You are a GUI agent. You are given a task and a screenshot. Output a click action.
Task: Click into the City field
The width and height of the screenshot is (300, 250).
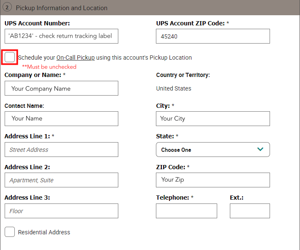pyautogui.click(x=213, y=118)
